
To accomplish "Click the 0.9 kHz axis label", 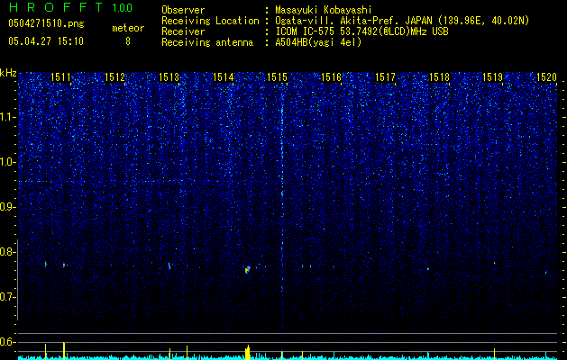I will click(x=8, y=207).
